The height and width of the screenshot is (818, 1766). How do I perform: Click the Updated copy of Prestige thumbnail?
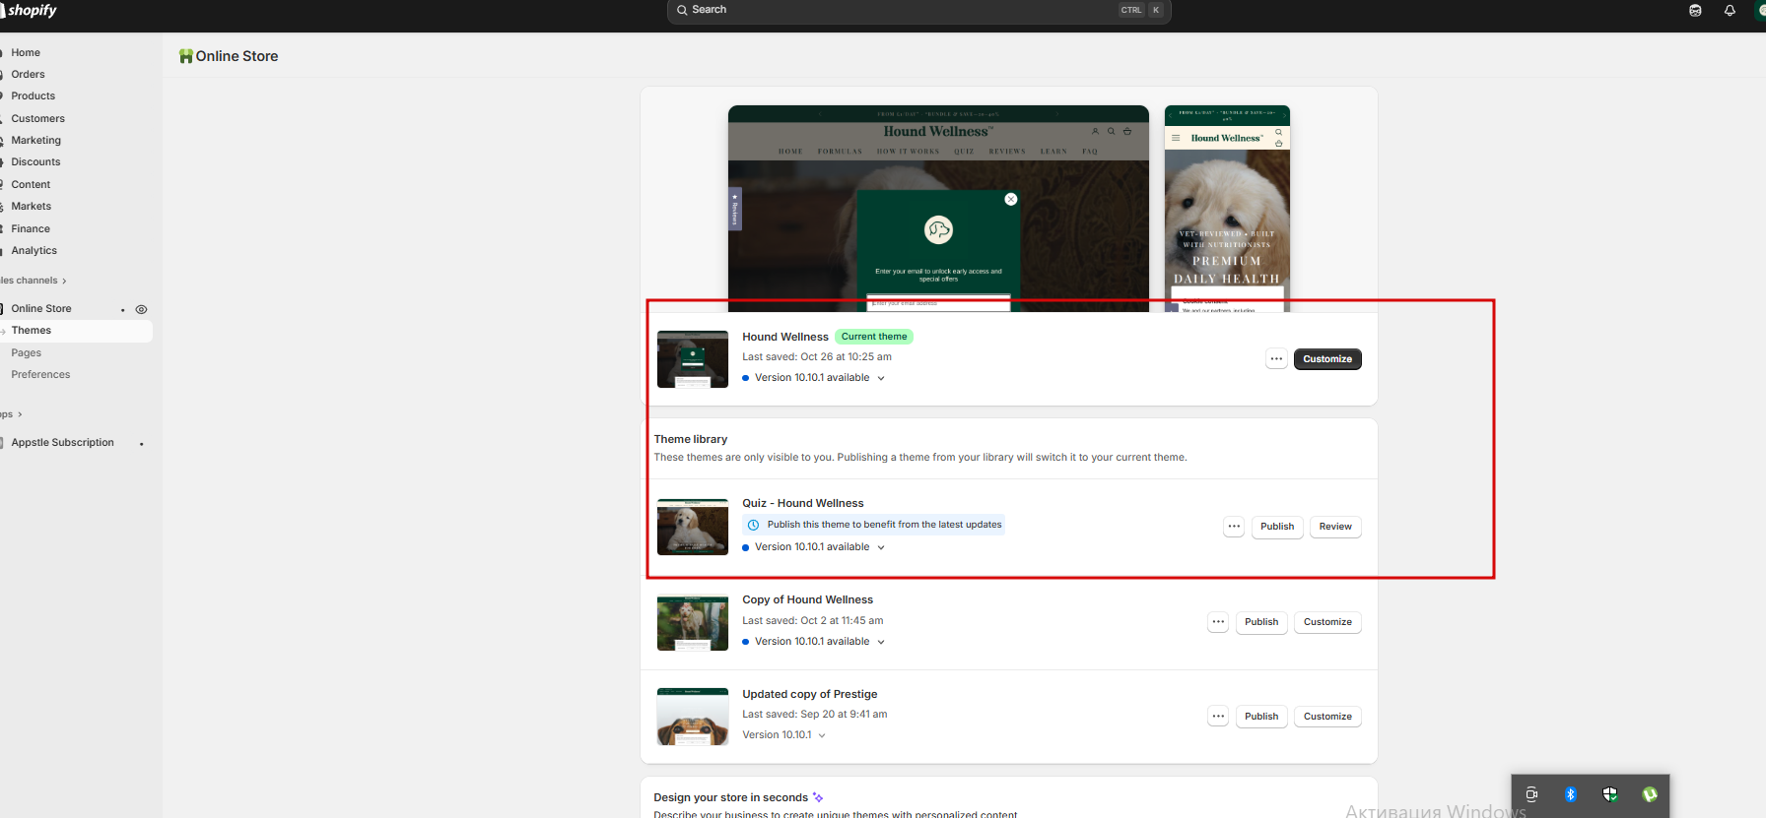tap(693, 717)
